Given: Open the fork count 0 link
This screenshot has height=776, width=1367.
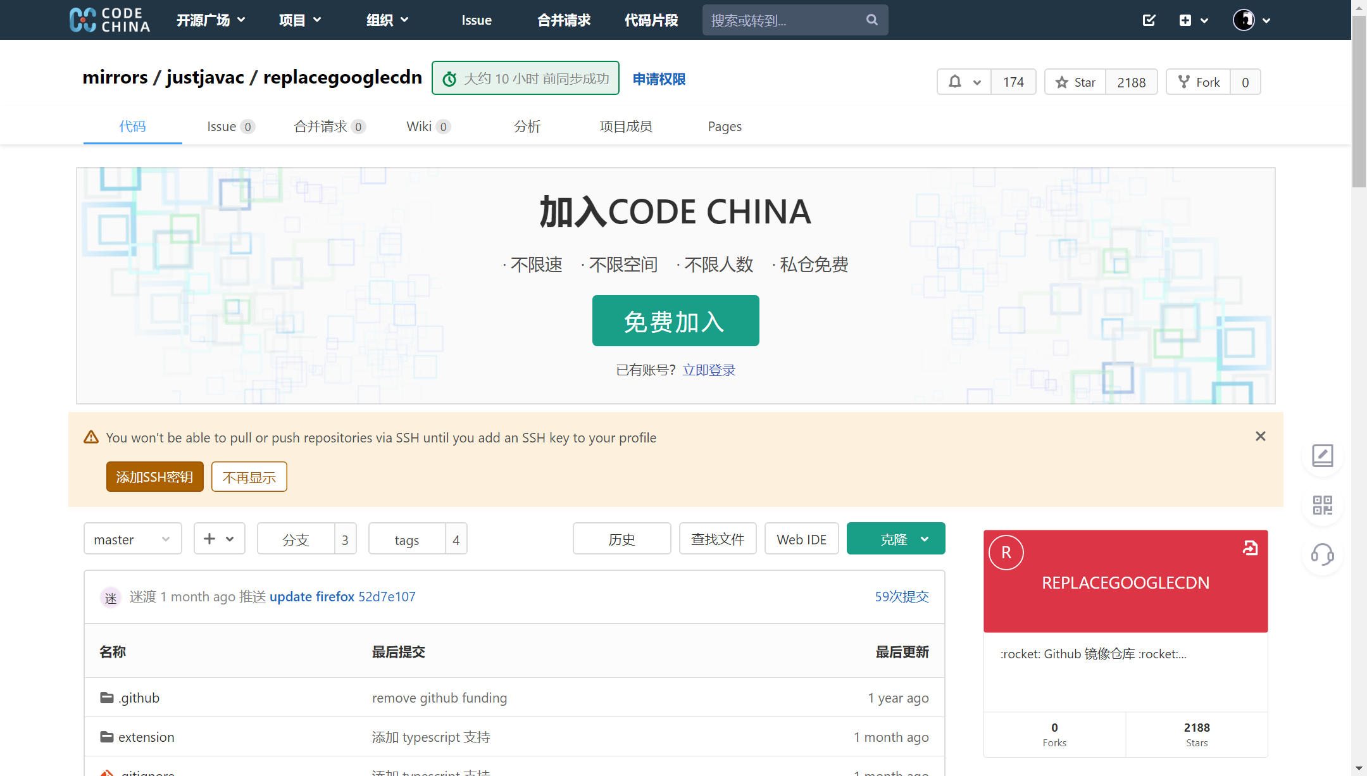Looking at the screenshot, I should pyautogui.click(x=1245, y=82).
